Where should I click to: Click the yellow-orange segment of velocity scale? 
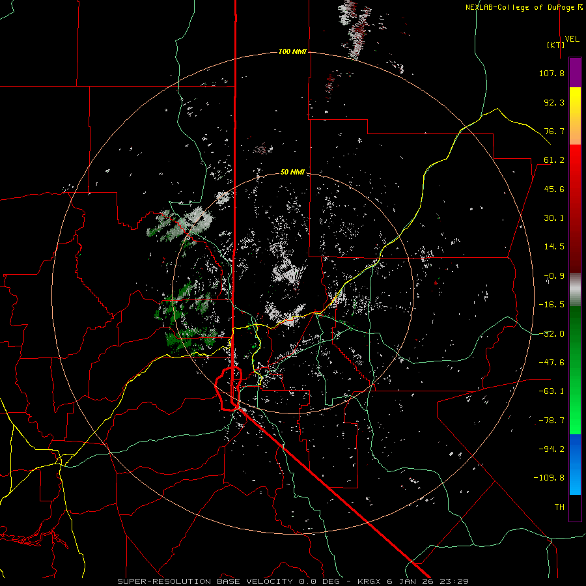[x=575, y=116]
